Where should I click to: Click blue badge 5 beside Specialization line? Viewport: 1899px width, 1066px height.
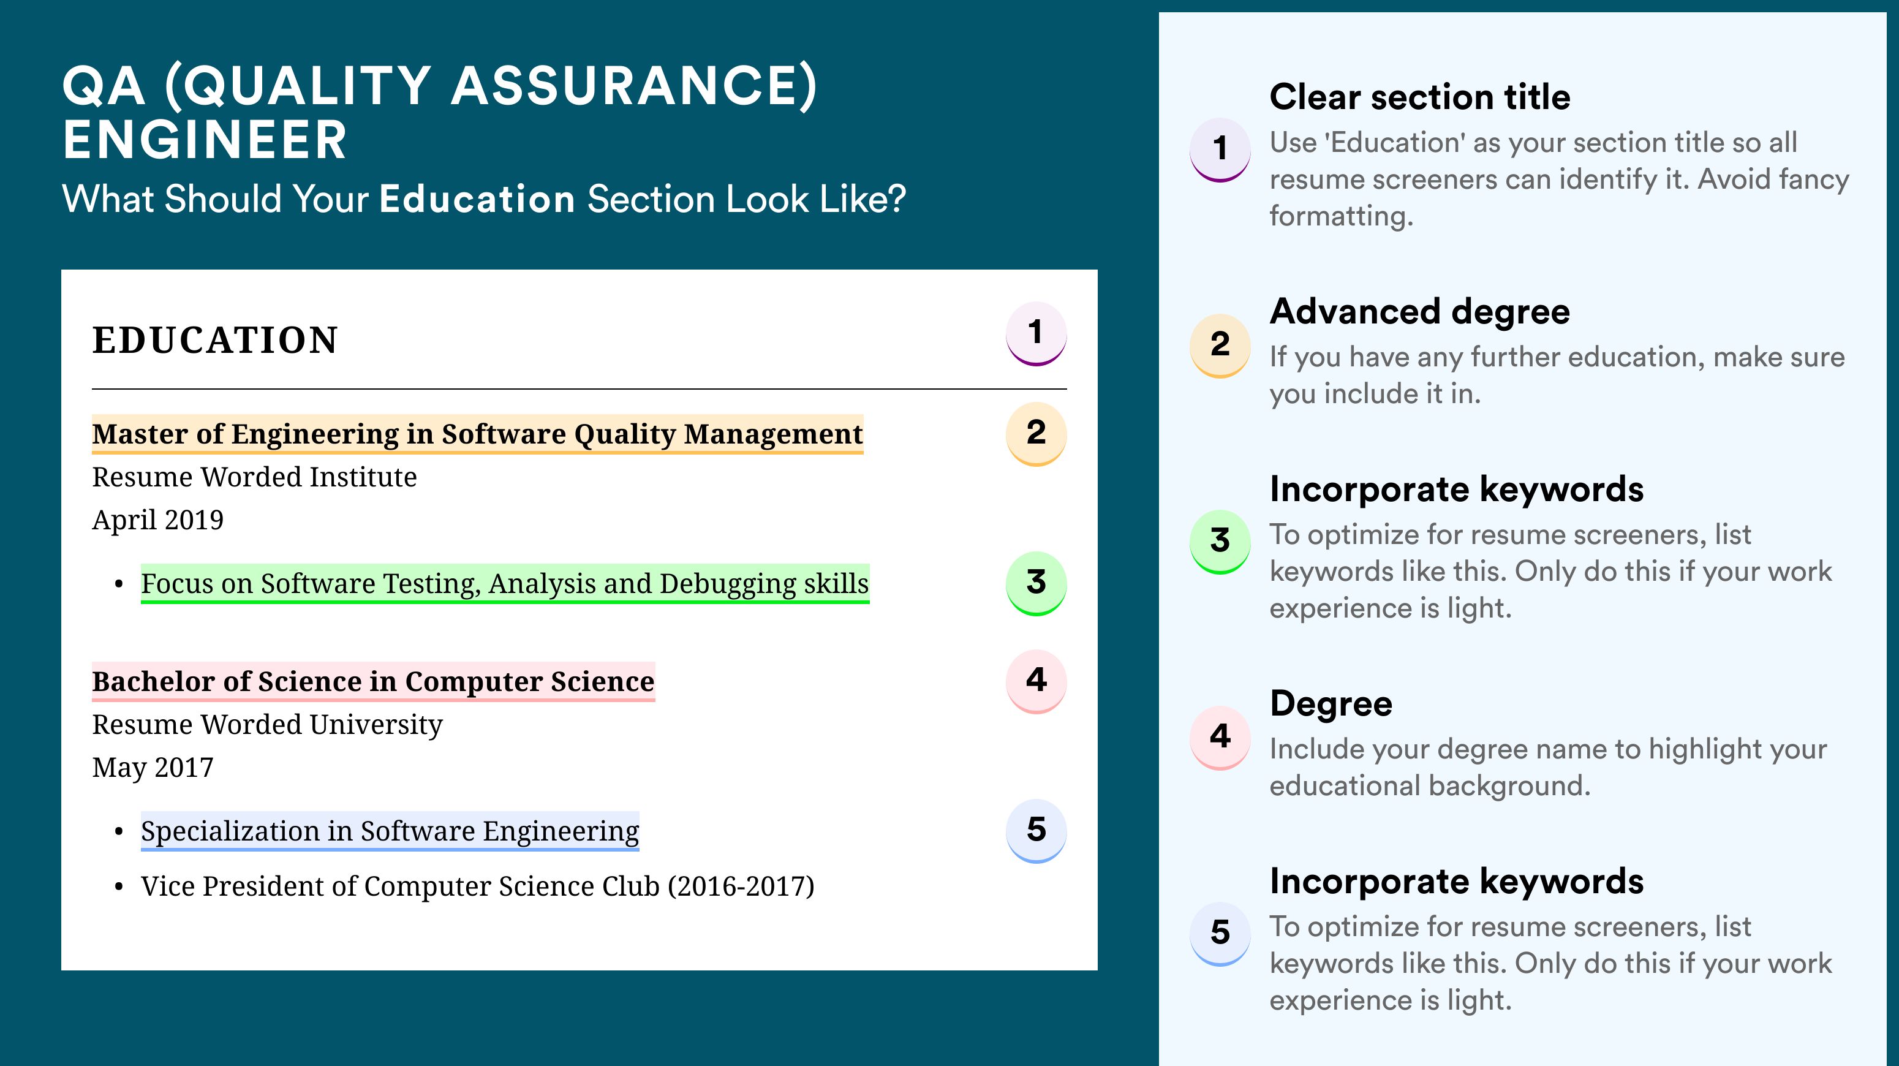1036,831
